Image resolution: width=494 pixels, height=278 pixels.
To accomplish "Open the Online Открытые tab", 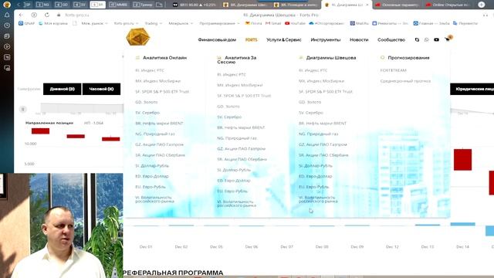I will pos(448,5).
